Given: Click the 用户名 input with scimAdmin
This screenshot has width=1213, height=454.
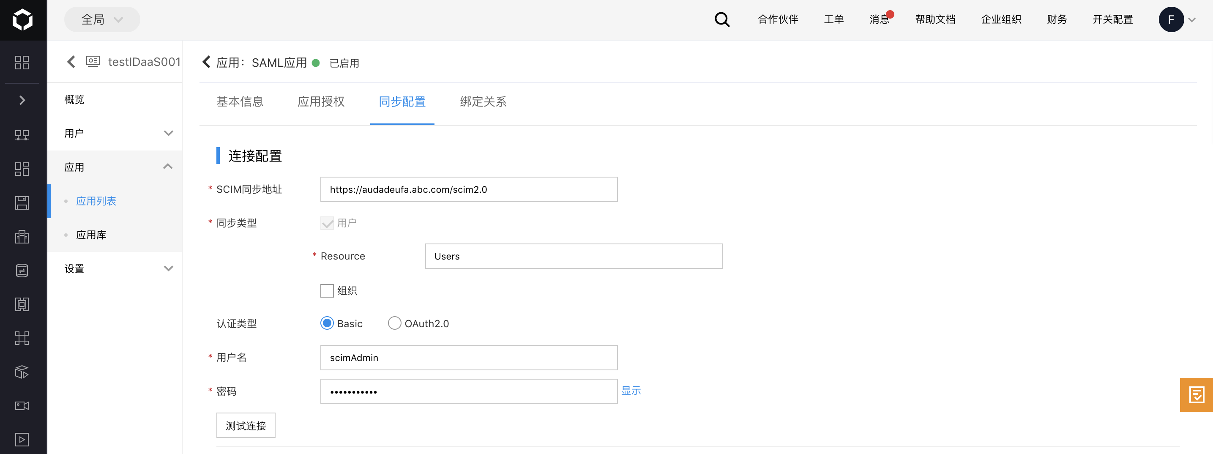Looking at the screenshot, I should pyautogui.click(x=469, y=358).
